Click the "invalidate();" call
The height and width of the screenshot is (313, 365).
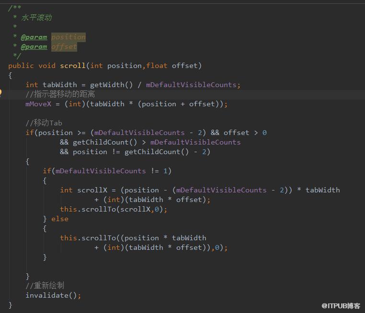pyautogui.click(x=53, y=296)
